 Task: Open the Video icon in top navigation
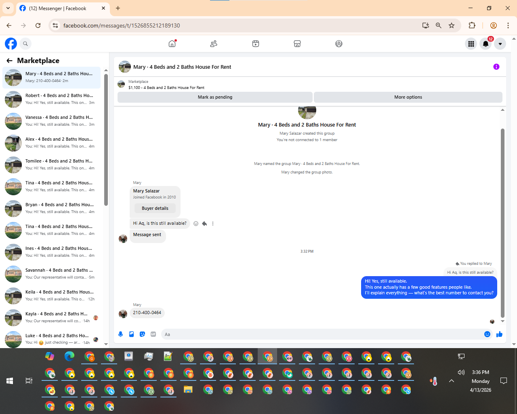[x=256, y=44]
